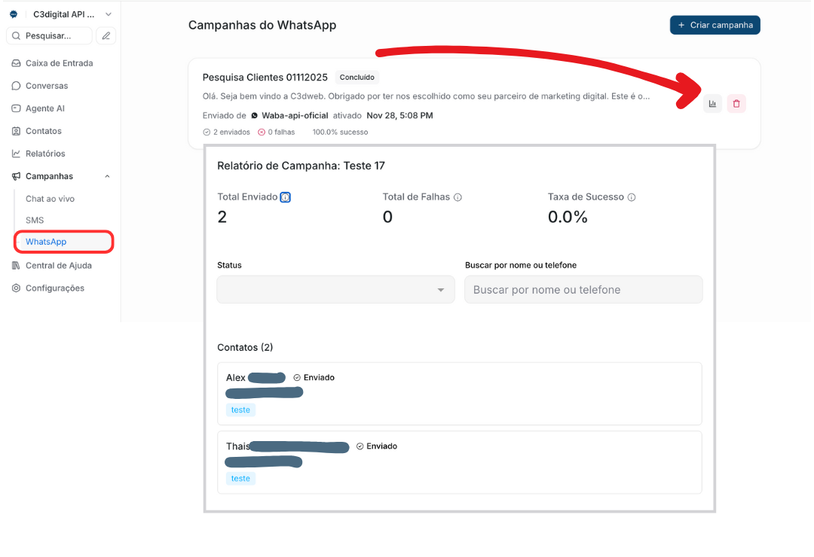Click Criar campanha button
Screen dimensions: 814x557
click(x=715, y=25)
